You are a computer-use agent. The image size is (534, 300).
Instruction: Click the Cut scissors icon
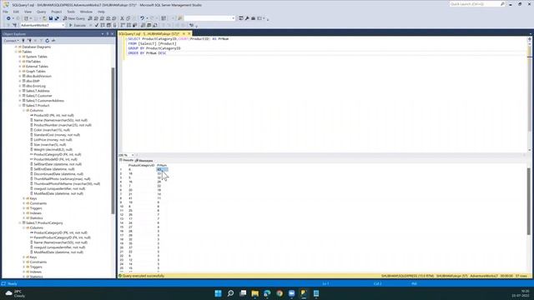click(x=122, y=18)
